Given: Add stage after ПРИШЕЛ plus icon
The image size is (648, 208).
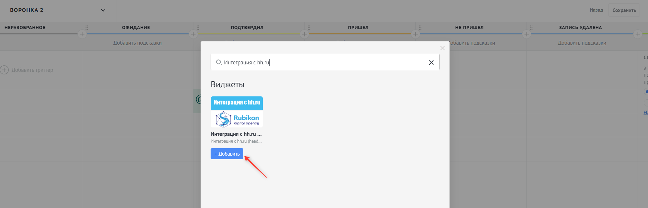Looking at the screenshot, I should (x=415, y=34).
